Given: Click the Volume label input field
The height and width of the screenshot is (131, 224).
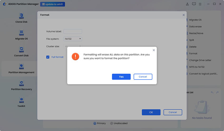Looking at the screenshot, I should click(73, 31).
